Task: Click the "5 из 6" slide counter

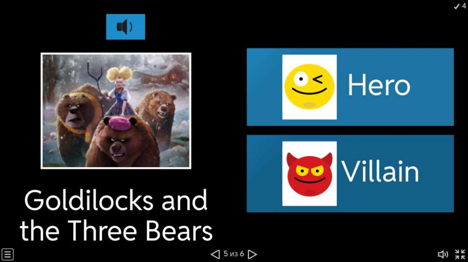Action: [x=234, y=254]
